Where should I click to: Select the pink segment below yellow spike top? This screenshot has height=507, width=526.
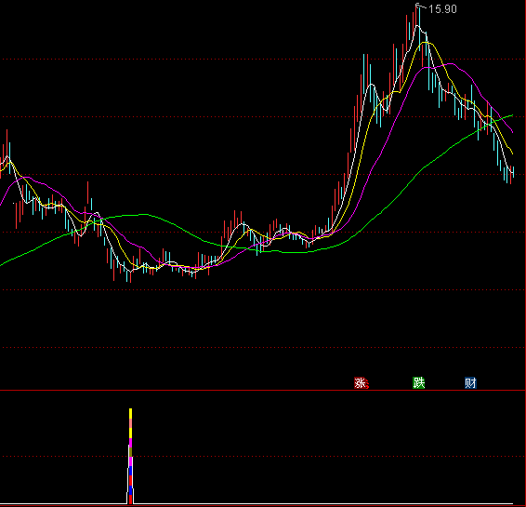pos(130,423)
